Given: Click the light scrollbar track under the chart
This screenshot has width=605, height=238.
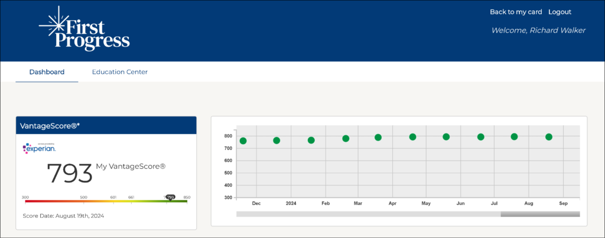Looking at the screenshot, I should pyautogui.click(x=366, y=214).
